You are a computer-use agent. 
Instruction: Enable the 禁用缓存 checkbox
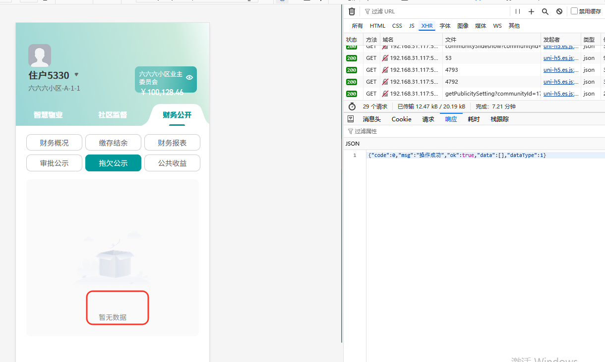point(575,11)
